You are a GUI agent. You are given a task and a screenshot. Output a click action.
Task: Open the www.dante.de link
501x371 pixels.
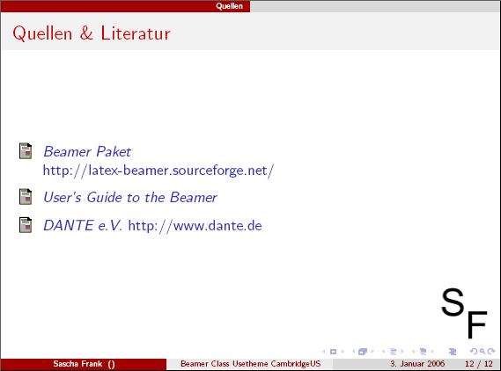195,226
